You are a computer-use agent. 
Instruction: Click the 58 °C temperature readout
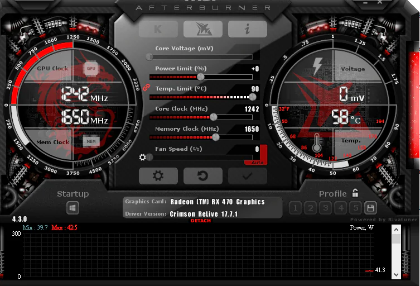346,117
